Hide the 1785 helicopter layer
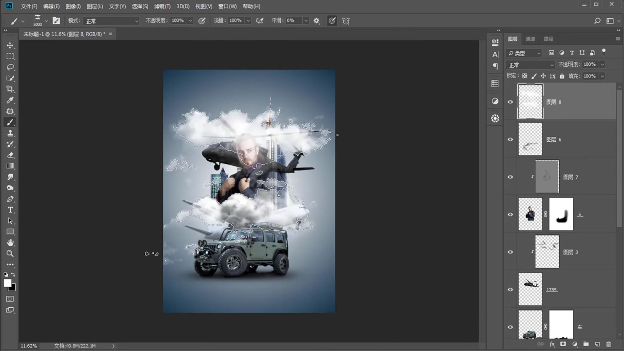The height and width of the screenshot is (351, 624). [510, 290]
